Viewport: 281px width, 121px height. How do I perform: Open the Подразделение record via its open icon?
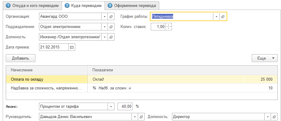pos(111,27)
